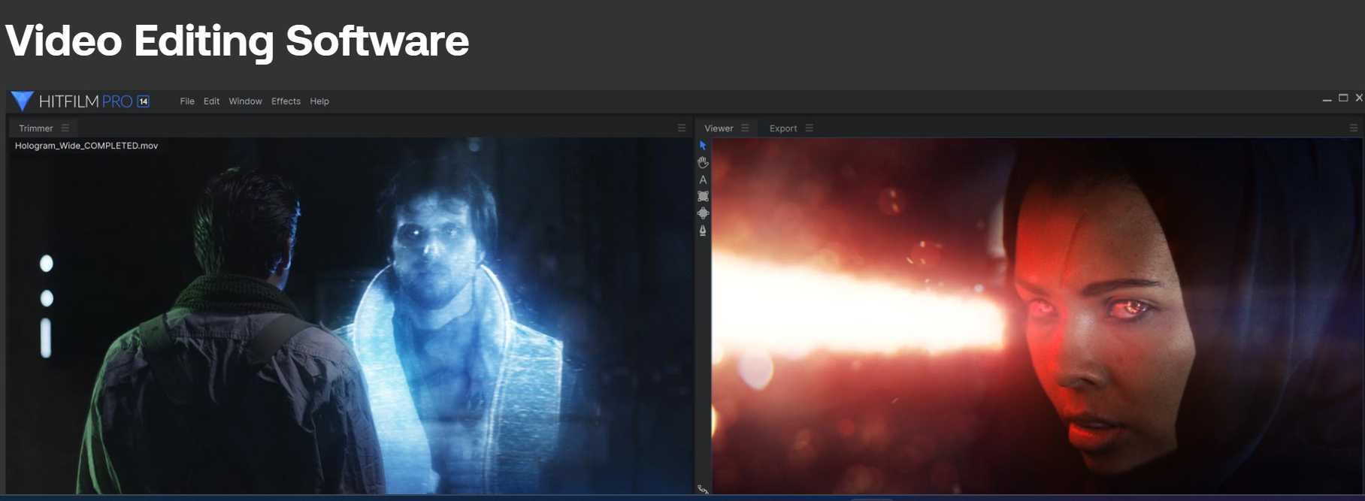This screenshot has width=1365, height=501.
Task: Select the Text tool marked A
Action: [703, 180]
